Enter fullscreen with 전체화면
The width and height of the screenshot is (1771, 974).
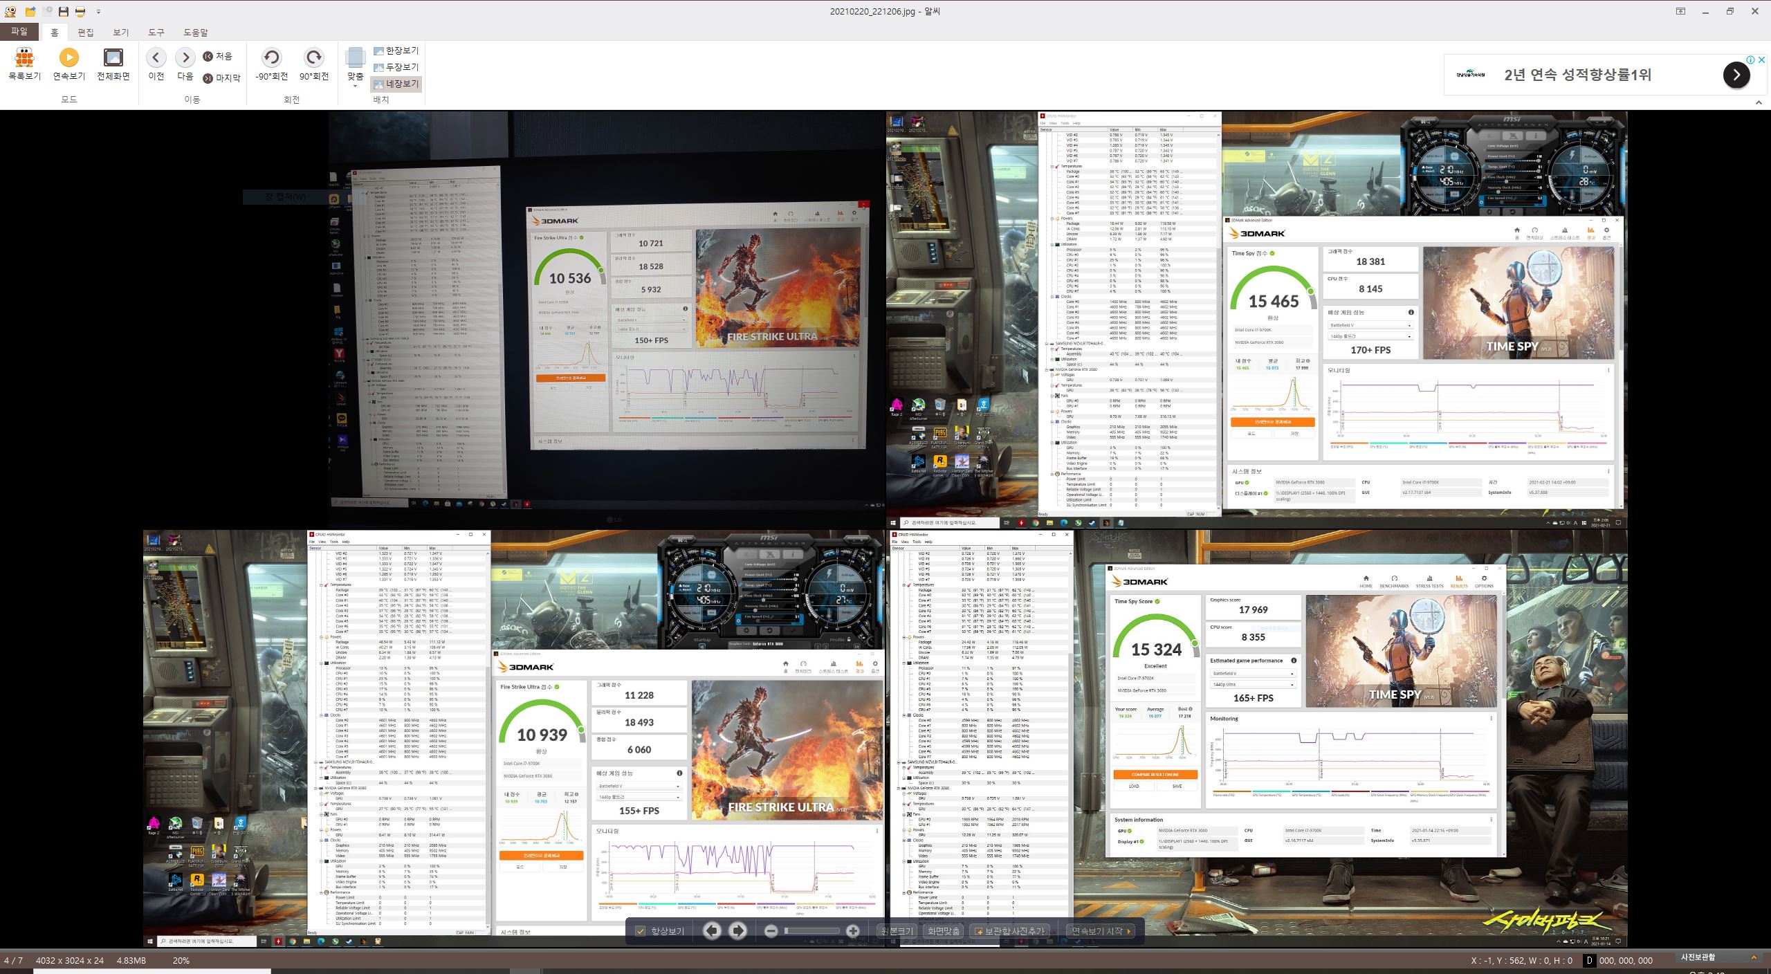pos(113,65)
